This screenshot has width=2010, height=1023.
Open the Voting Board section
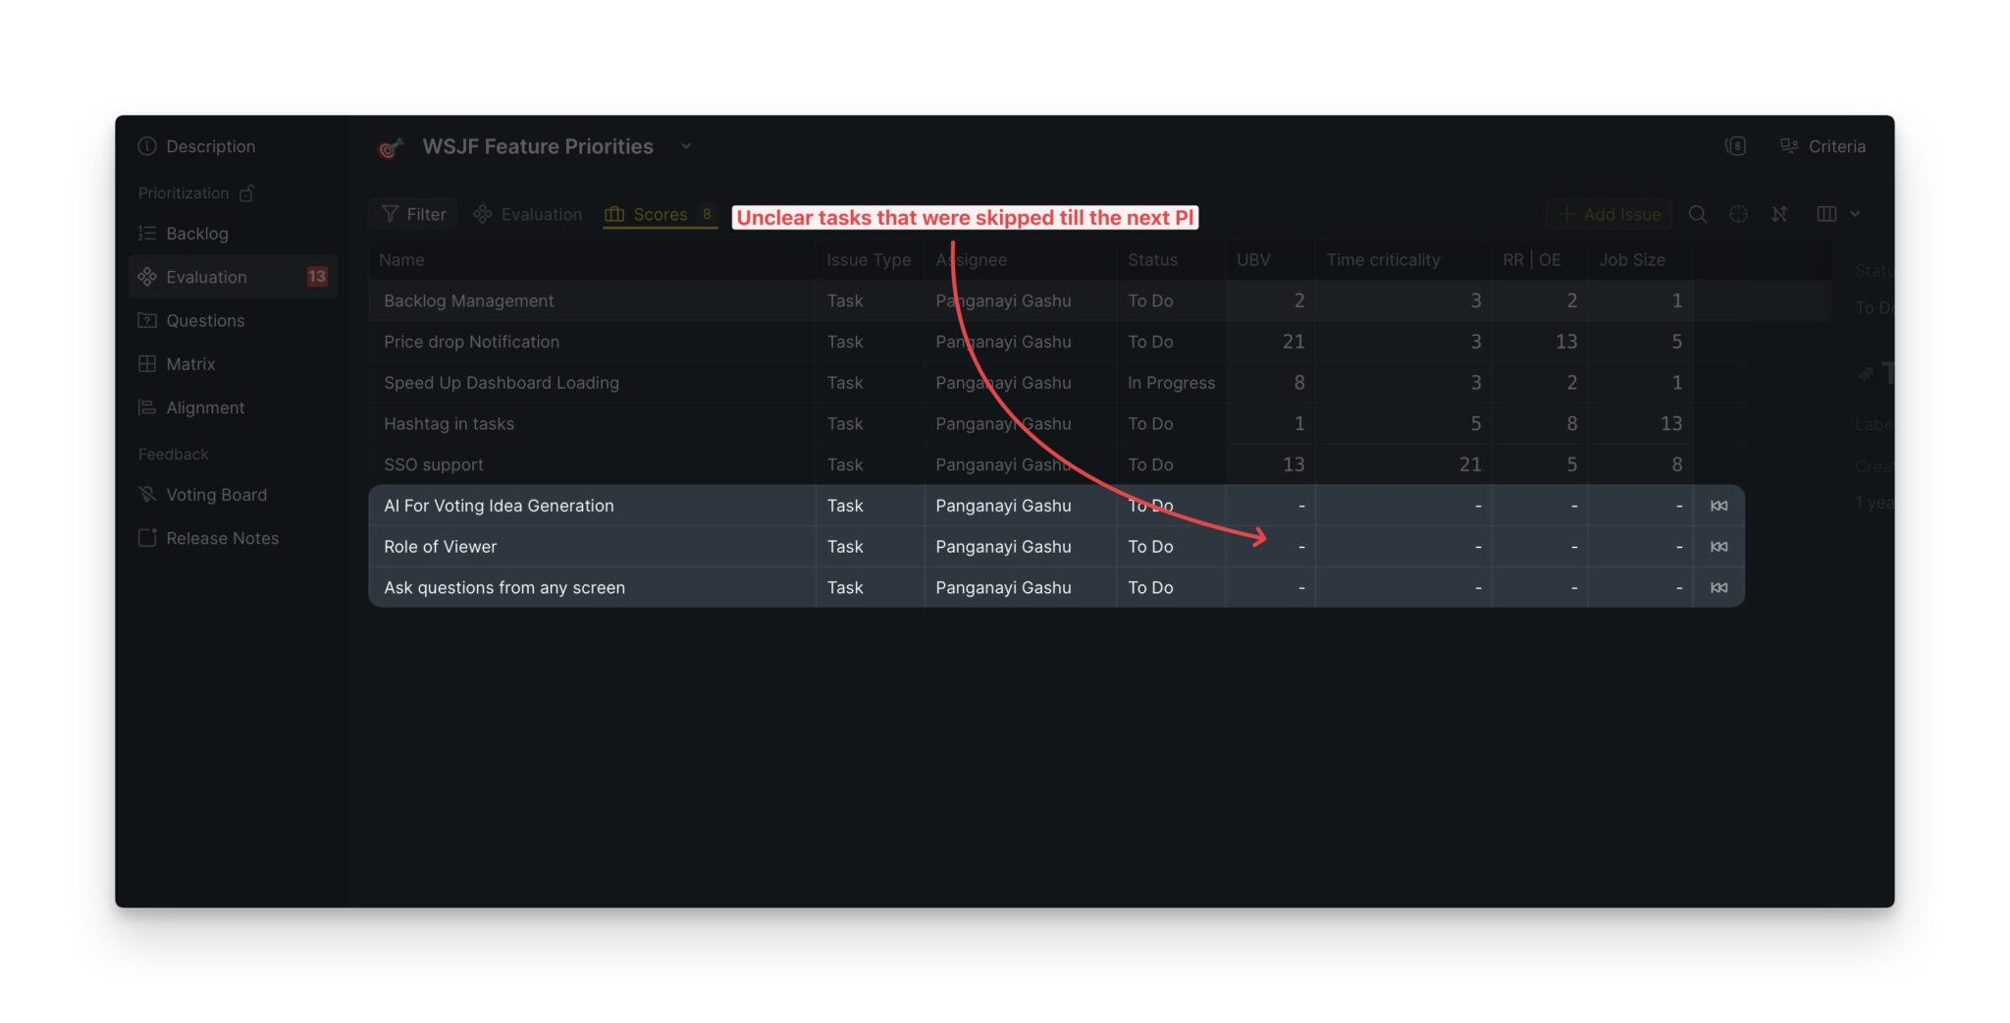point(217,495)
